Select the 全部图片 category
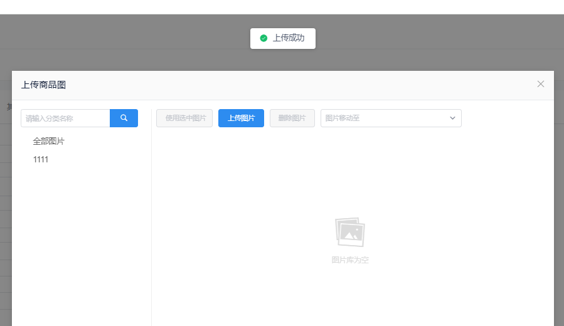The width and height of the screenshot is (564, 326). tap(48, 141)
